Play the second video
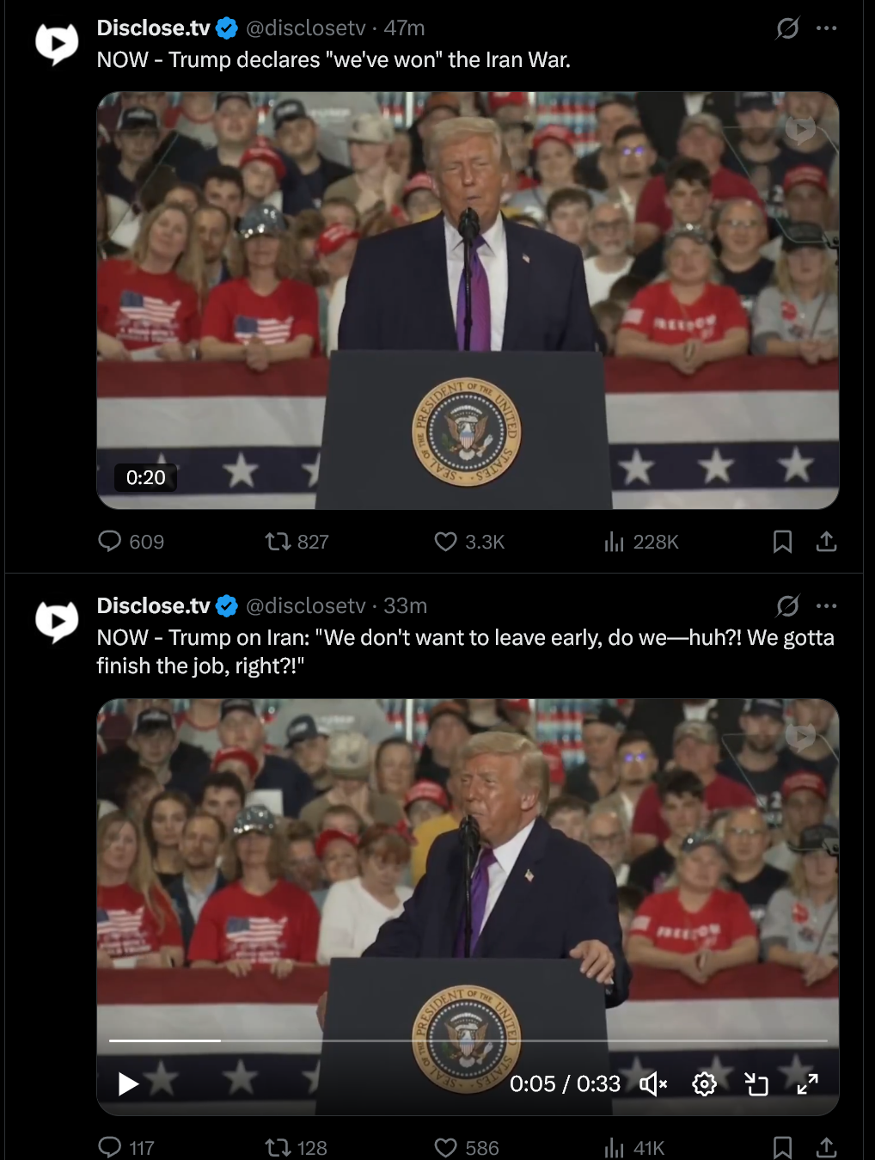Image resolution: width=875 pixels, height=1160 pixels. point(128,1084)
